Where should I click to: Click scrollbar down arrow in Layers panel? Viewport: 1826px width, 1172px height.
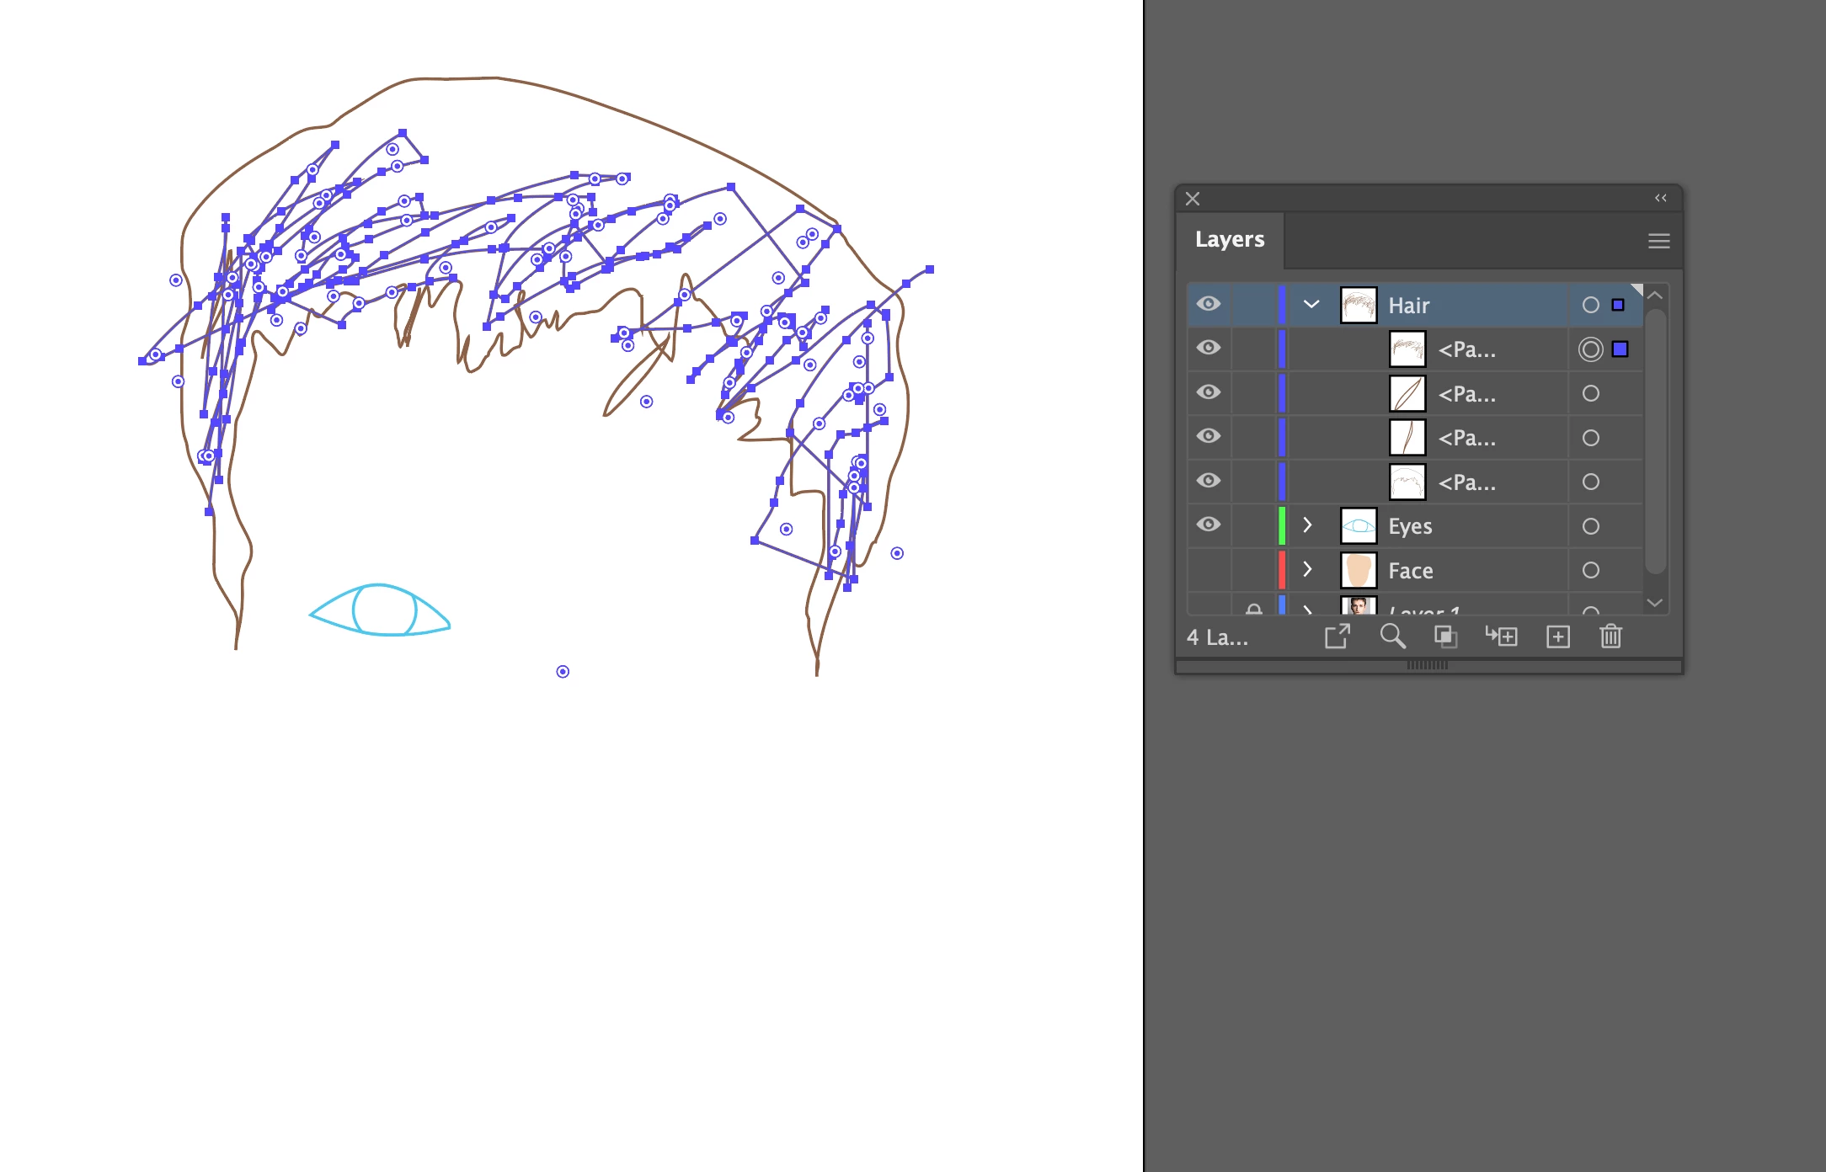click(x=1654, y=603)
